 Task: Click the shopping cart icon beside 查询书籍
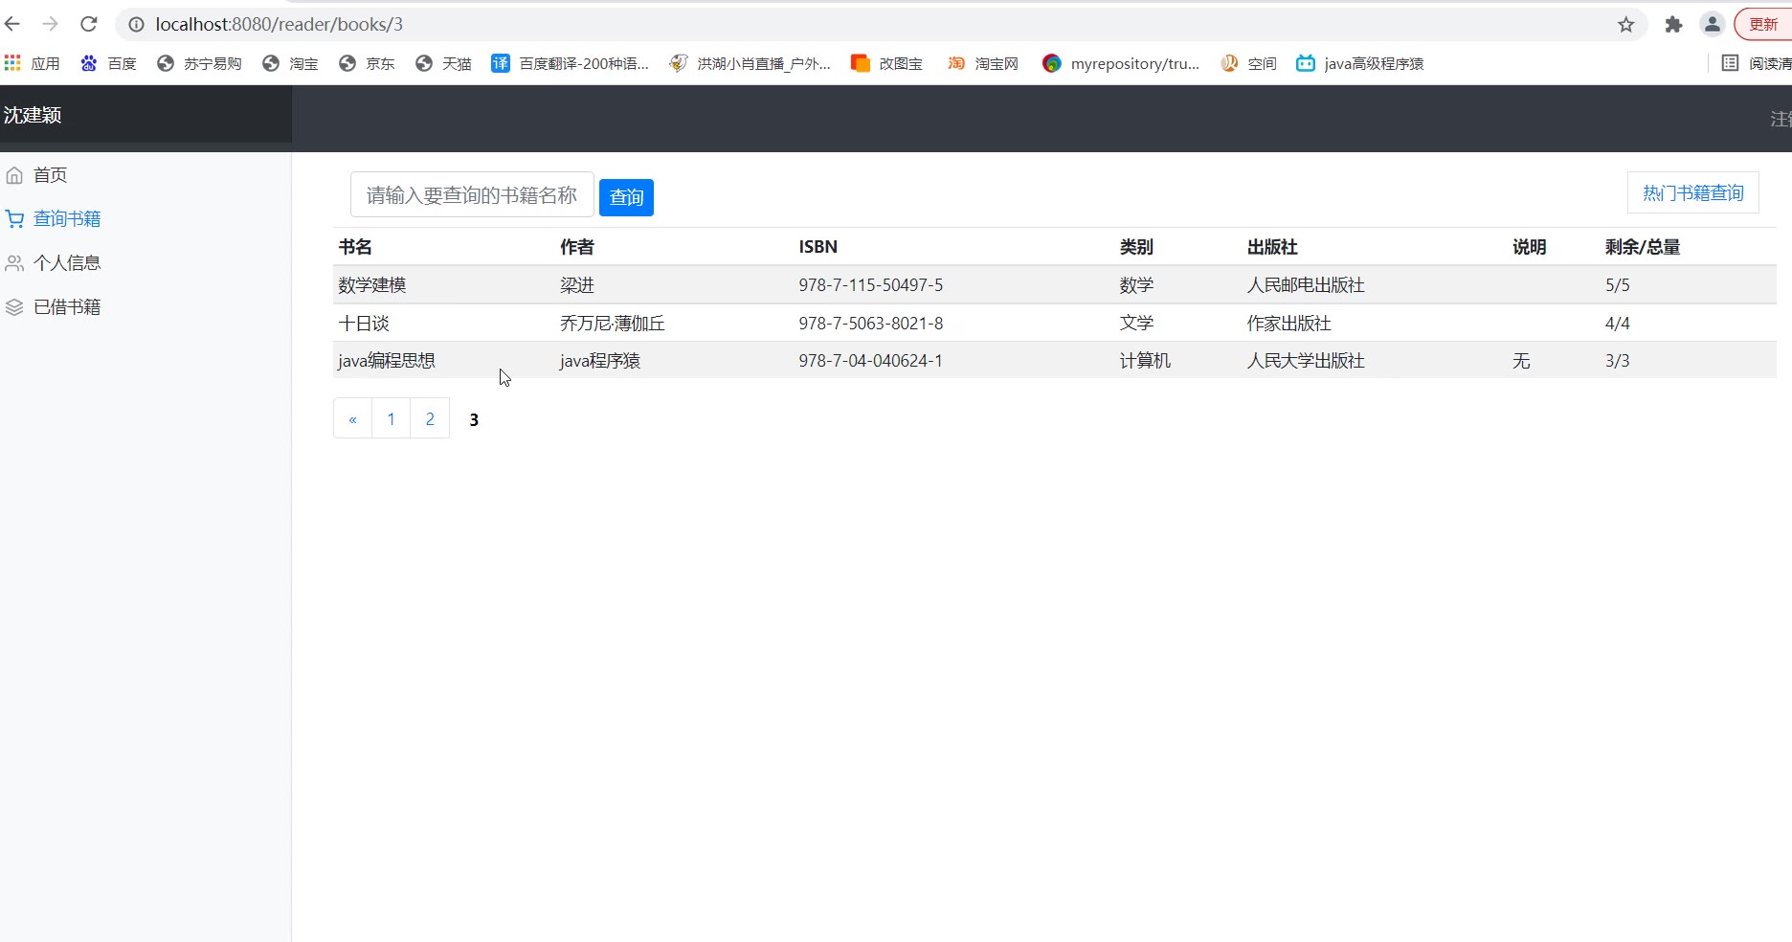tap(14, 219)
